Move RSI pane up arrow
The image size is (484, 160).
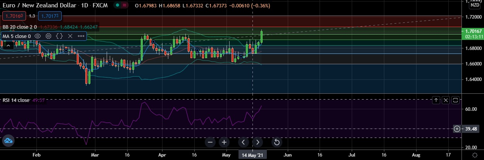pyautogui.click(x=436, y=100)
